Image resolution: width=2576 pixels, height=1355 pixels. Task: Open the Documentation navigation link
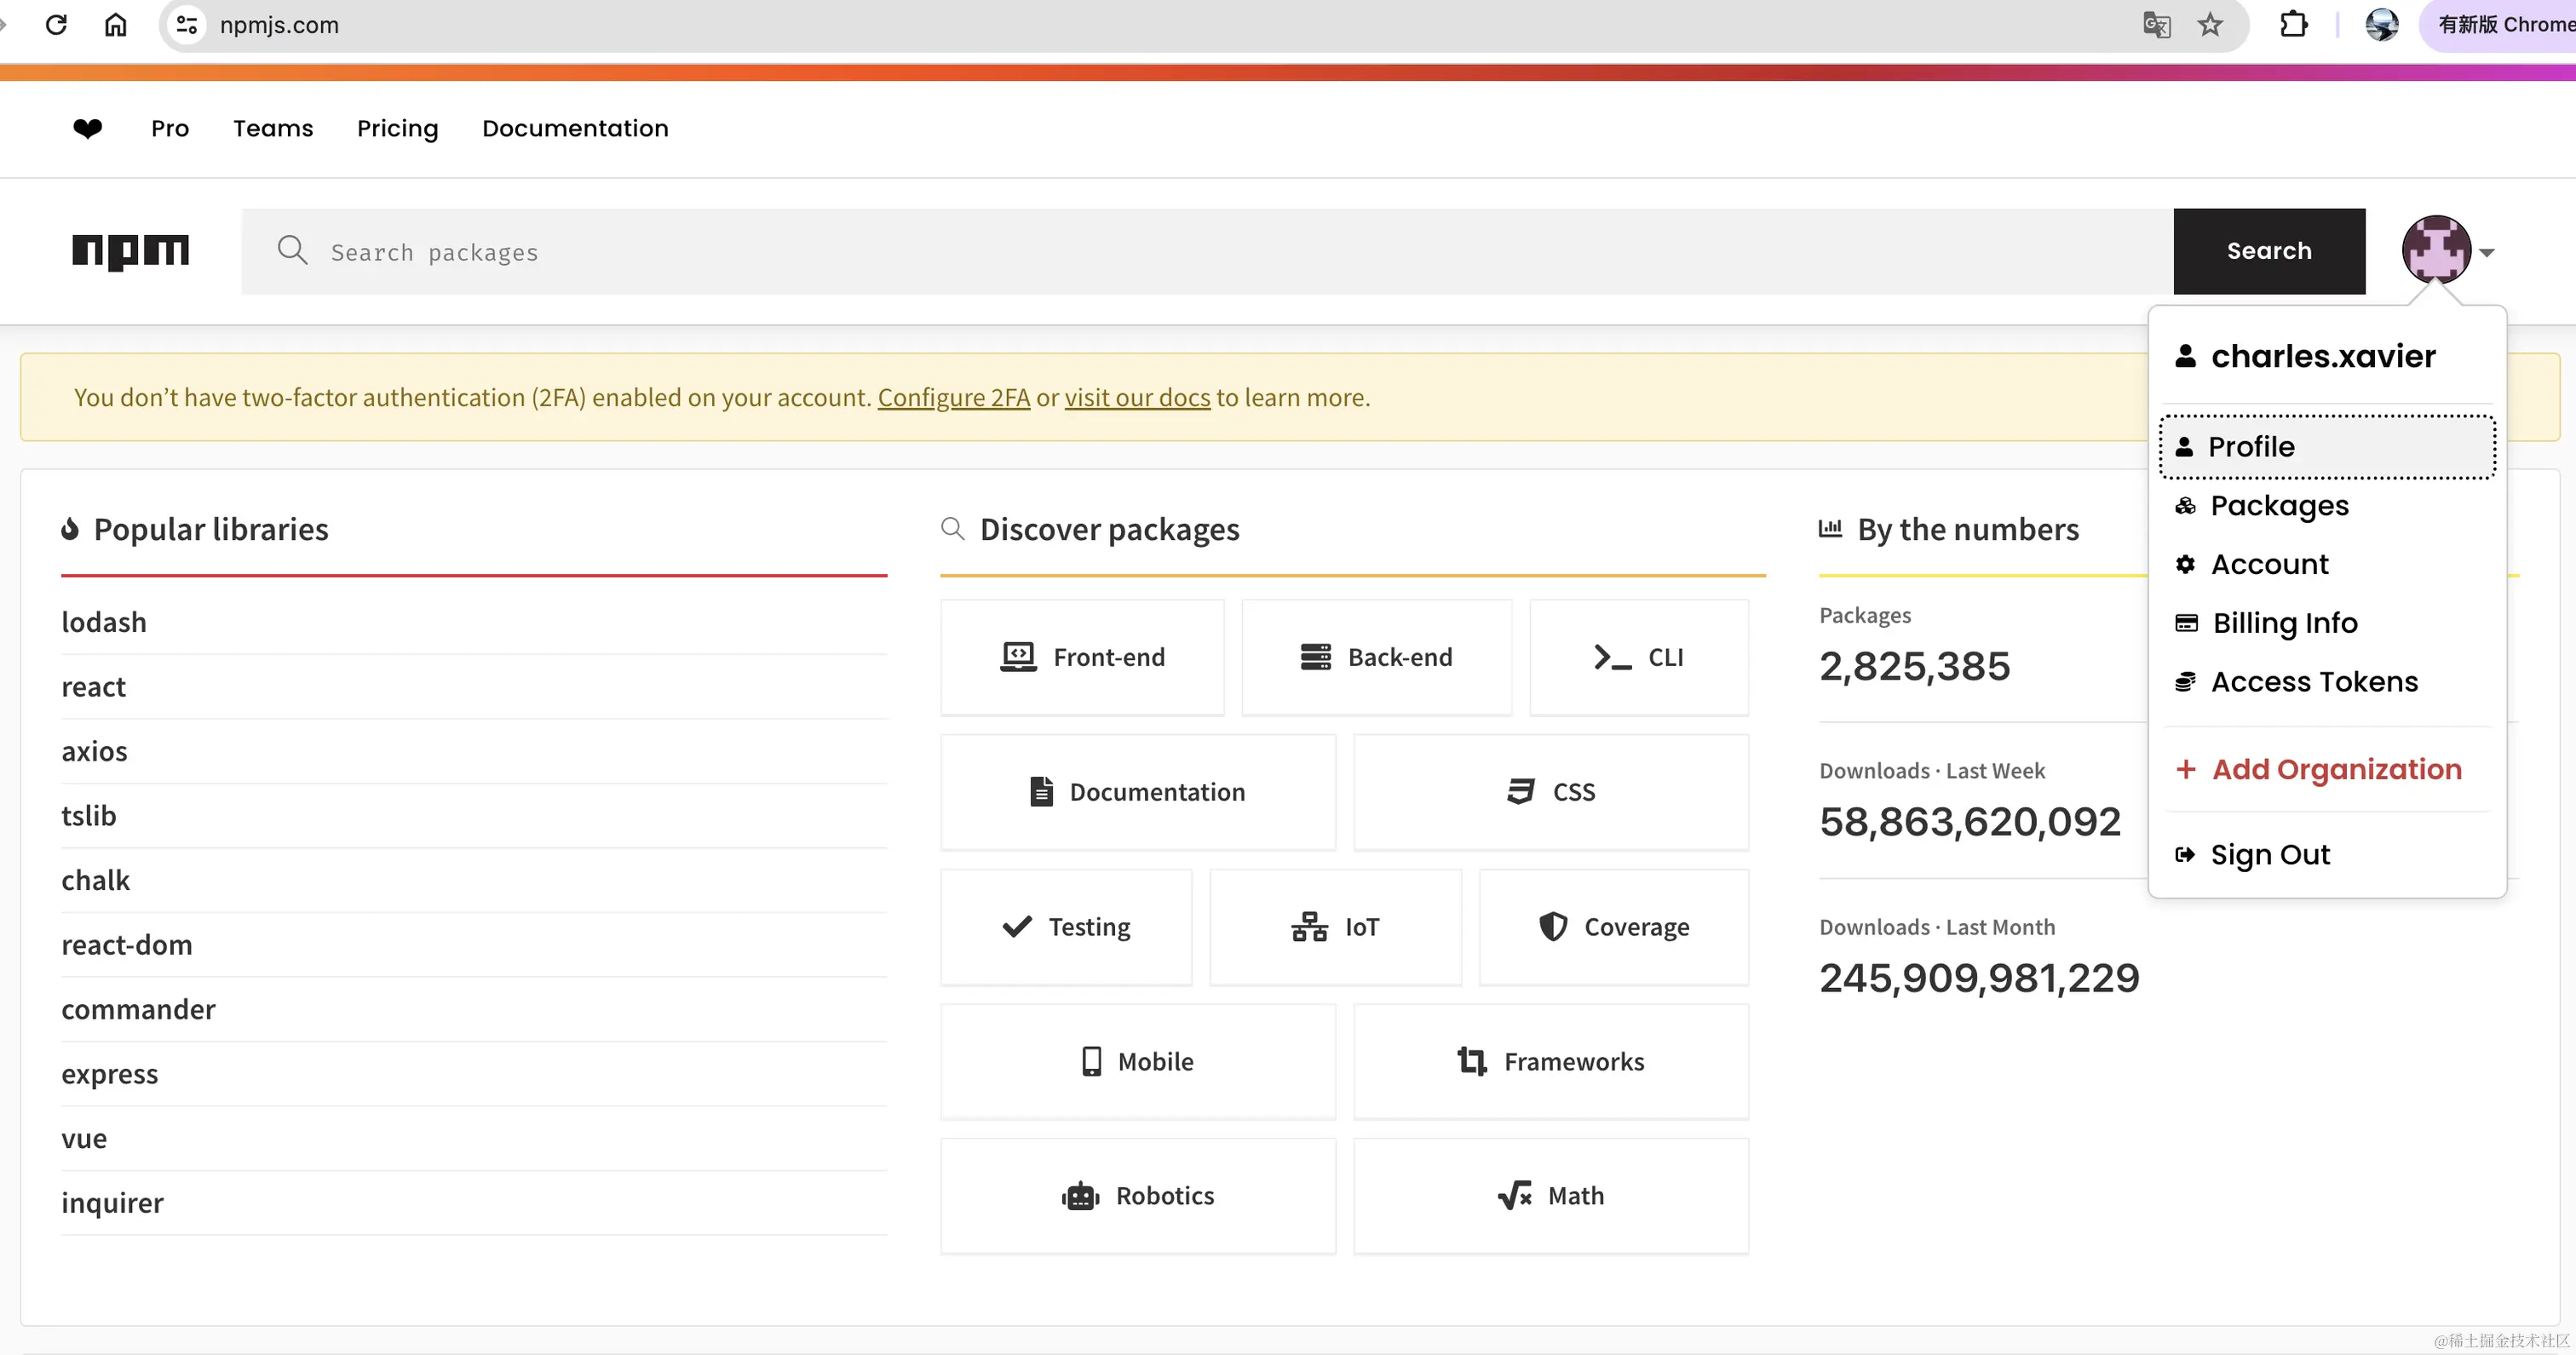(575, 128)
